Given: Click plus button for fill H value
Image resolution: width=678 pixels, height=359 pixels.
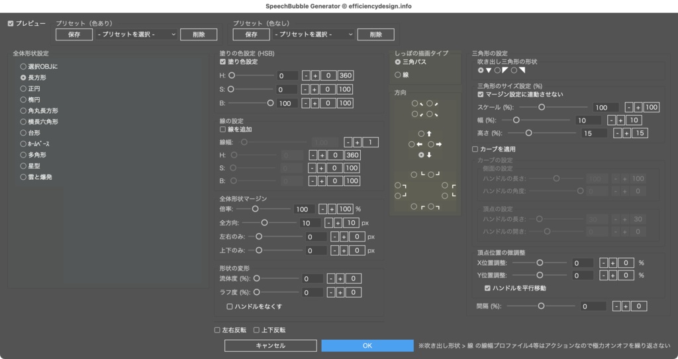Looking at the screenshot, I should (x=315, y=75).
